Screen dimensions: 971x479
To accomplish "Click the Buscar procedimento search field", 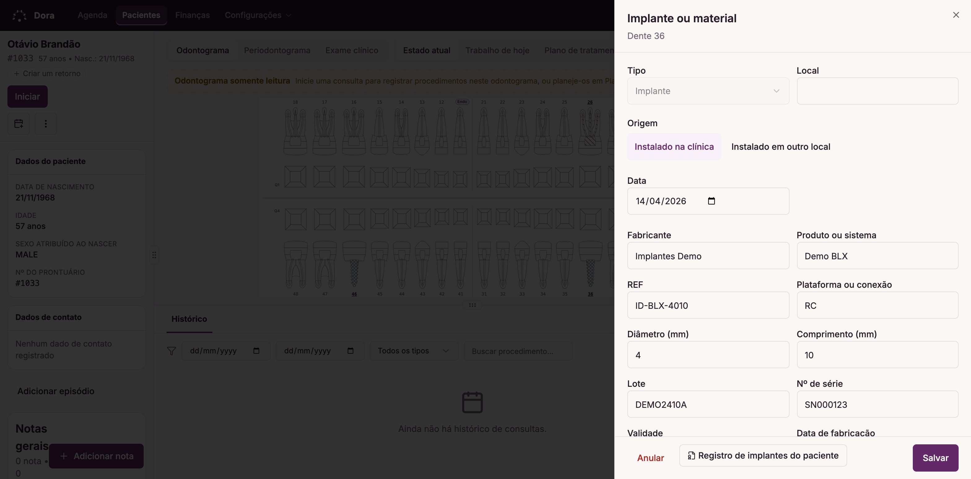I will tap(518, 351).
